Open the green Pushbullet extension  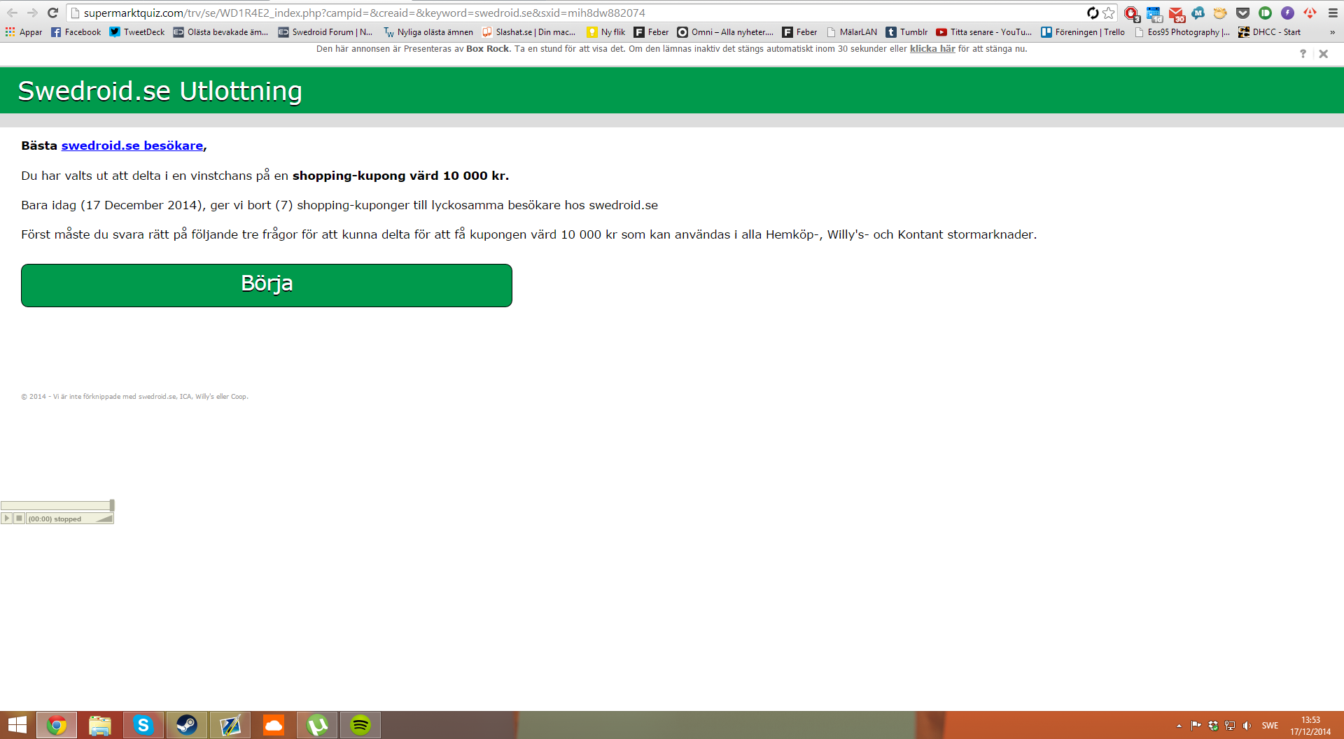(1265, 13)
